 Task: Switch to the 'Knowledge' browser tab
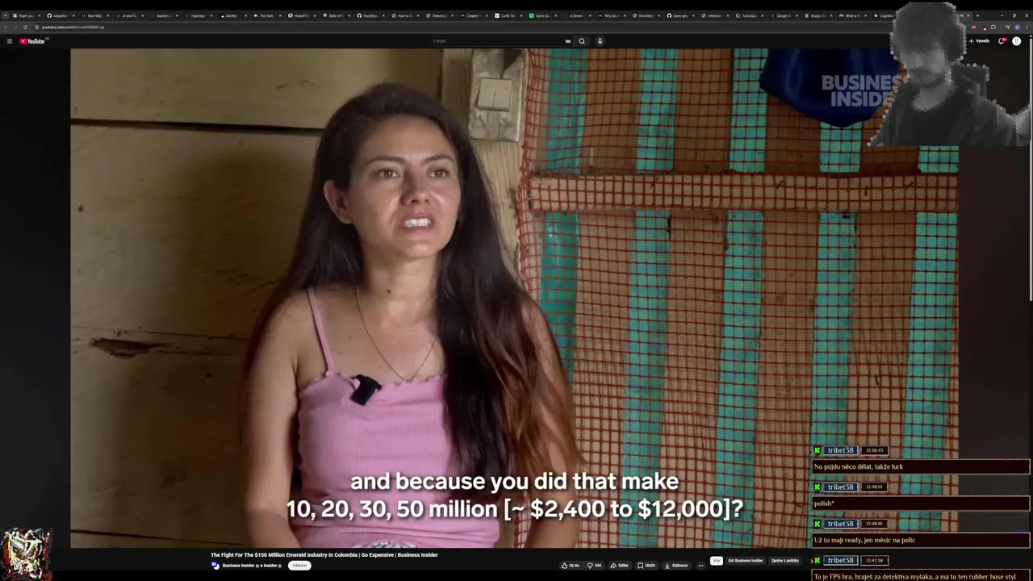coord(646,15)
